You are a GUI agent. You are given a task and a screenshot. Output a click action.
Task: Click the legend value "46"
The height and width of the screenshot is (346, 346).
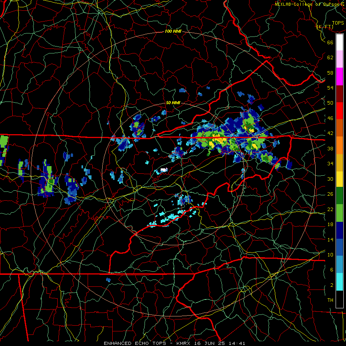pos(330,118)
